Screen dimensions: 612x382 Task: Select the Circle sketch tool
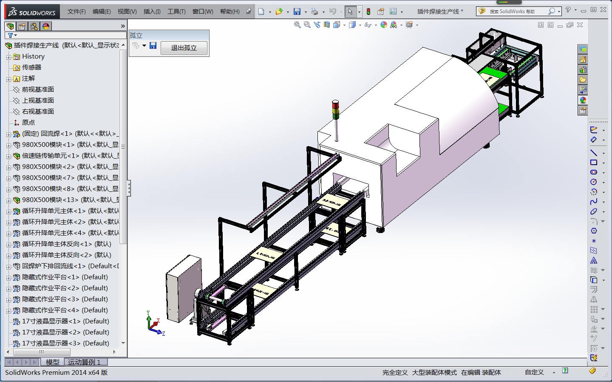(594, 182)
